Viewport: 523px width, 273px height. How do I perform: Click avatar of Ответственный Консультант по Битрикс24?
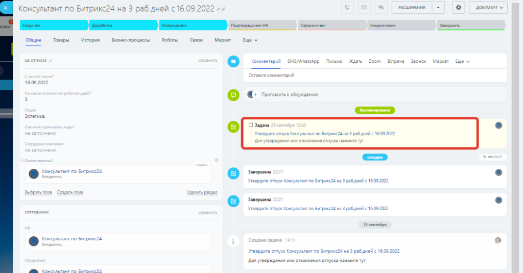pyautogui.click(x=34, y=173)
